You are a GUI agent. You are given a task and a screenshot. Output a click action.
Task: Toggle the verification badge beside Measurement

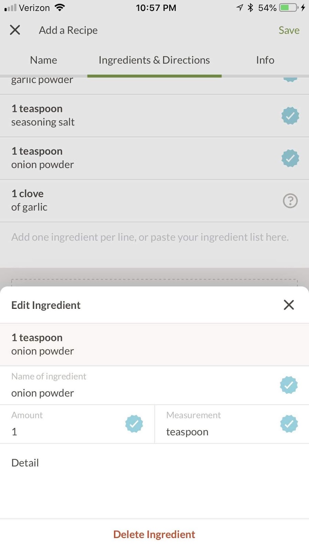click(x=289, y=424)
